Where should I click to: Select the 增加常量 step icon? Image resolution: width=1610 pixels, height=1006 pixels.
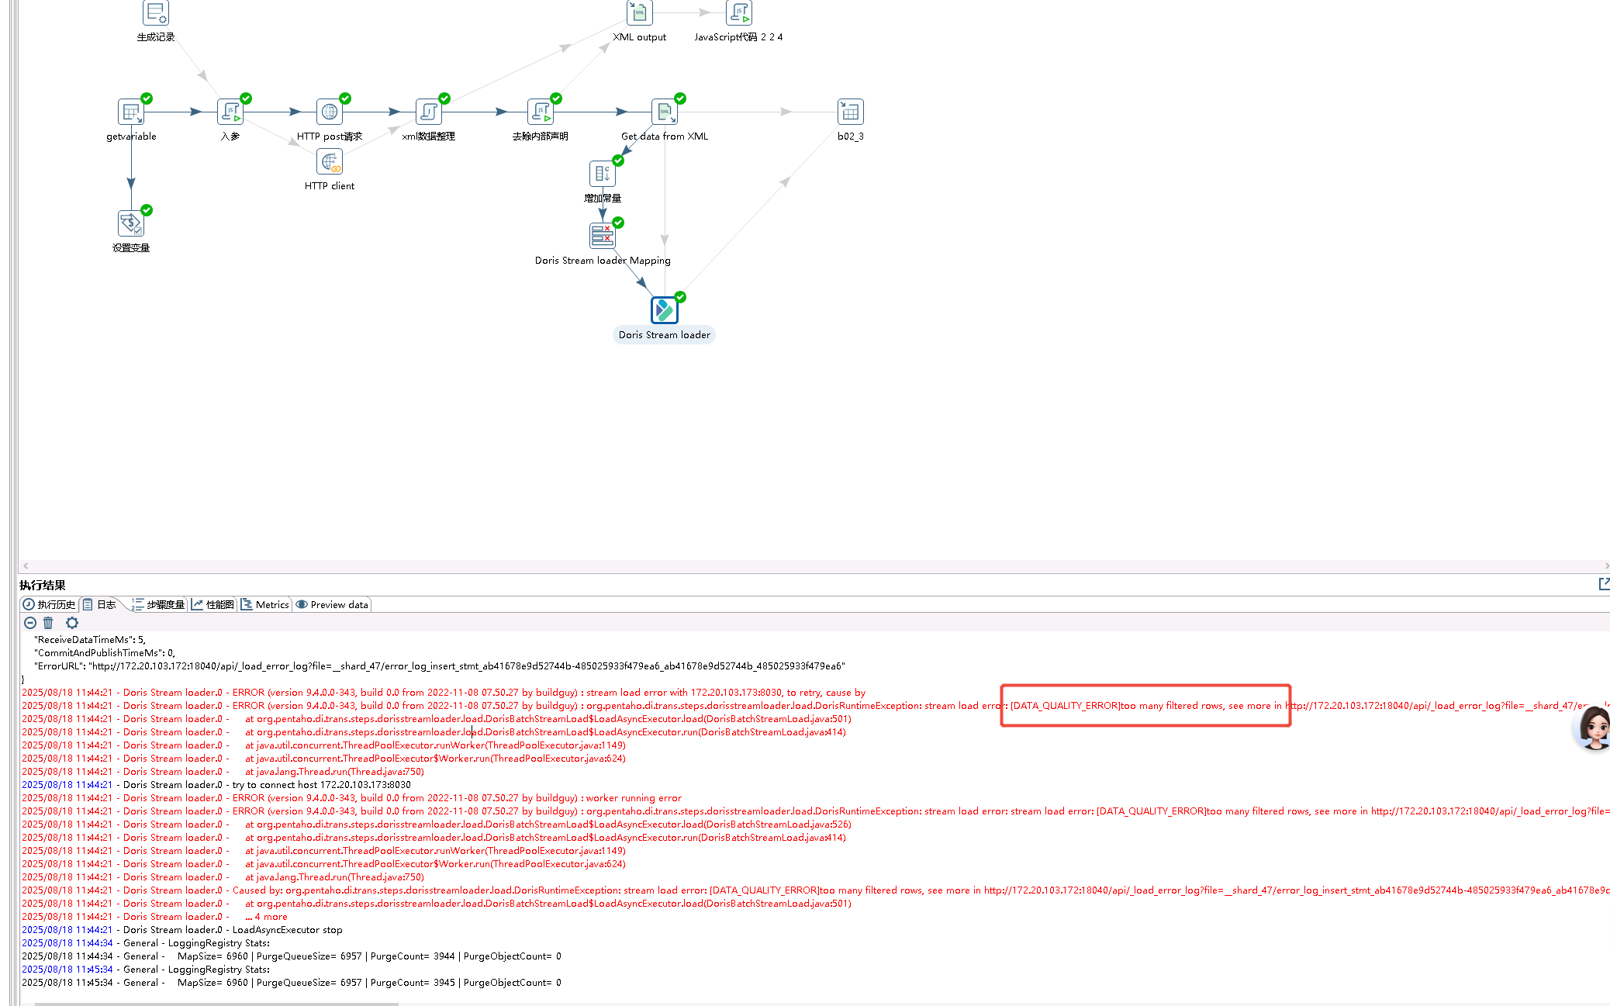coord(602,174)
